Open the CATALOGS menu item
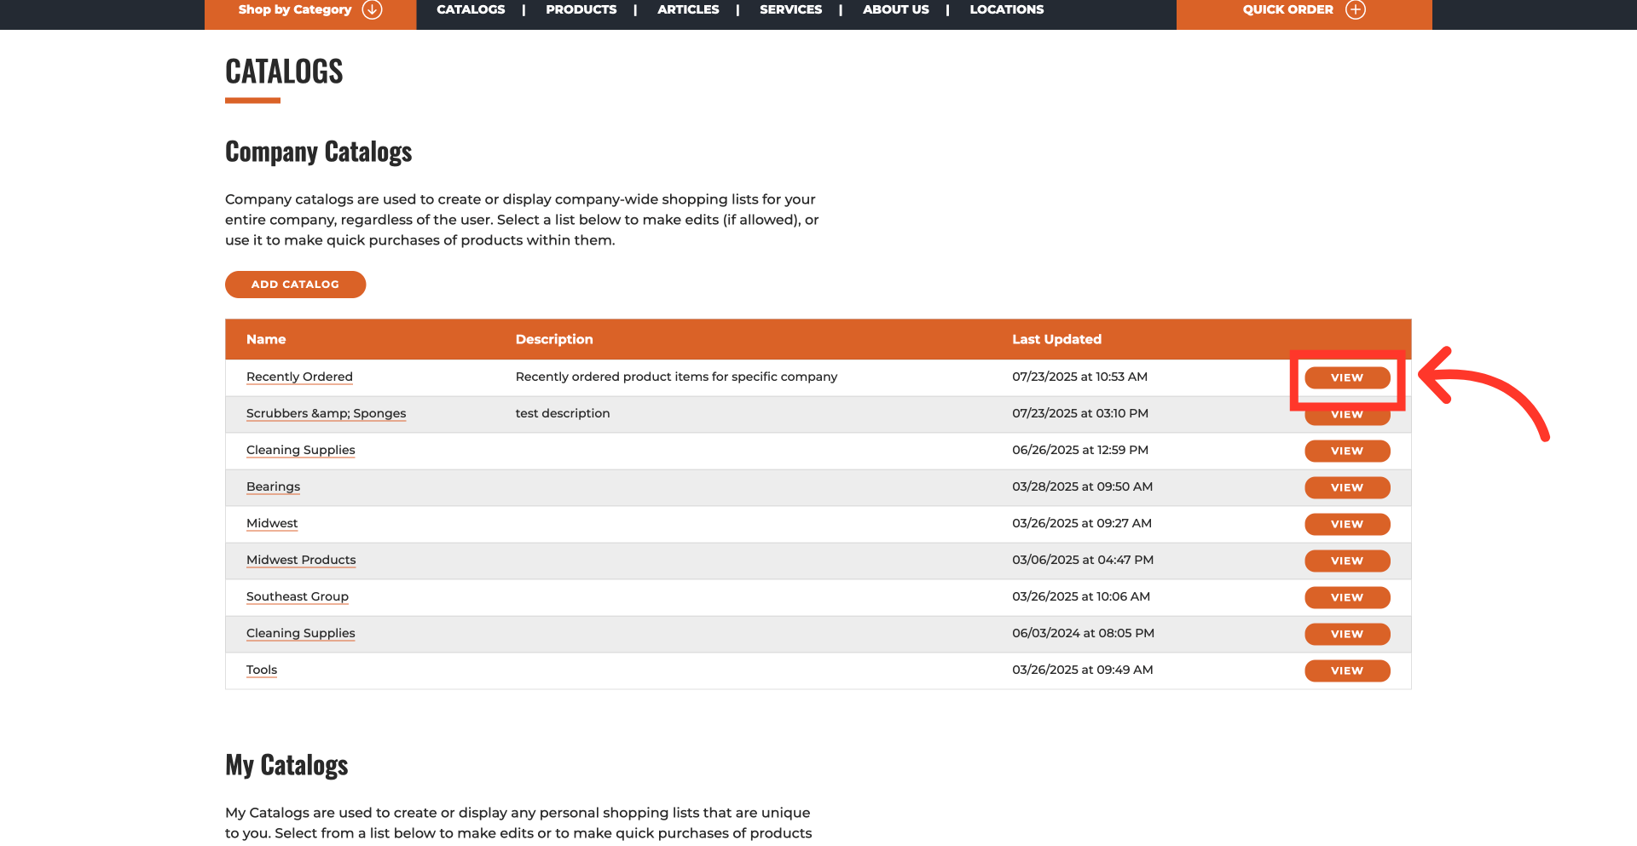 [x=471, y=9]
